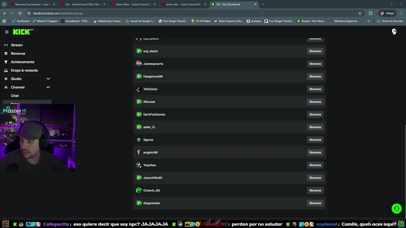Viewport: 406px width, 228px height.
Task: Switch to Reactions Soundboard tab
Action: tap(32, 4)
